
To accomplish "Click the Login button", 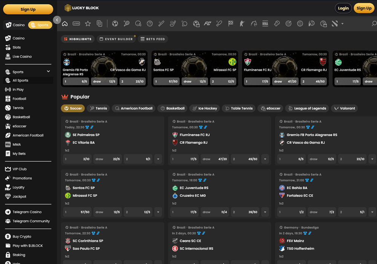I will [343, 8].
